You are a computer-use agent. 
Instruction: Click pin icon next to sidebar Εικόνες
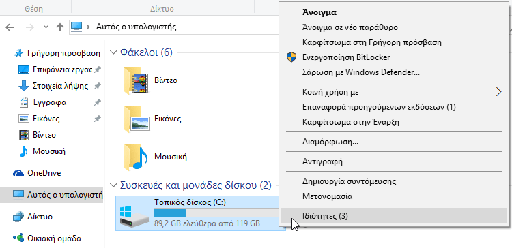click(x=98, y=119)
